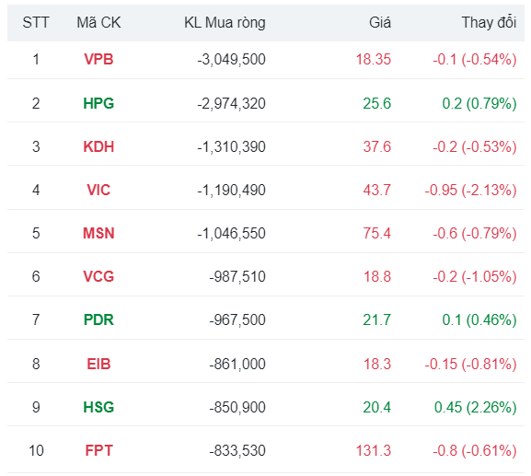This screenshot has width=531, height=476.
Task: Click the Mã CK column header
Action: coord(98,23)
